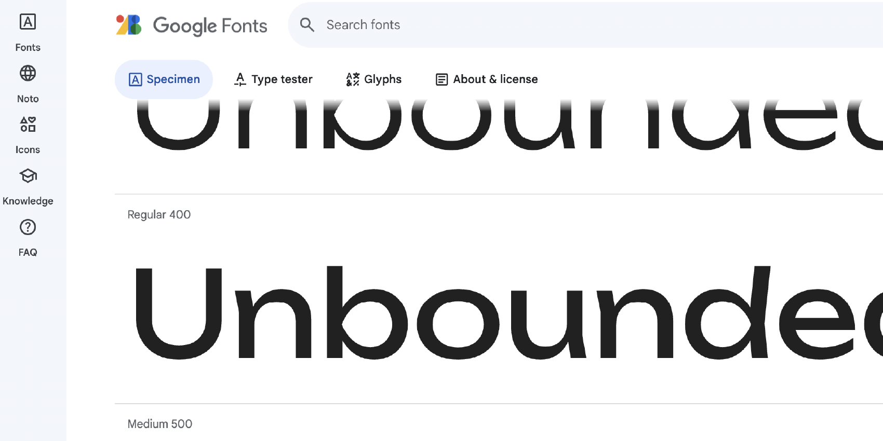Open the Knowledge graduation cap section
The height and width of the screenshot is (441, 883).
[x=28, y=187]
